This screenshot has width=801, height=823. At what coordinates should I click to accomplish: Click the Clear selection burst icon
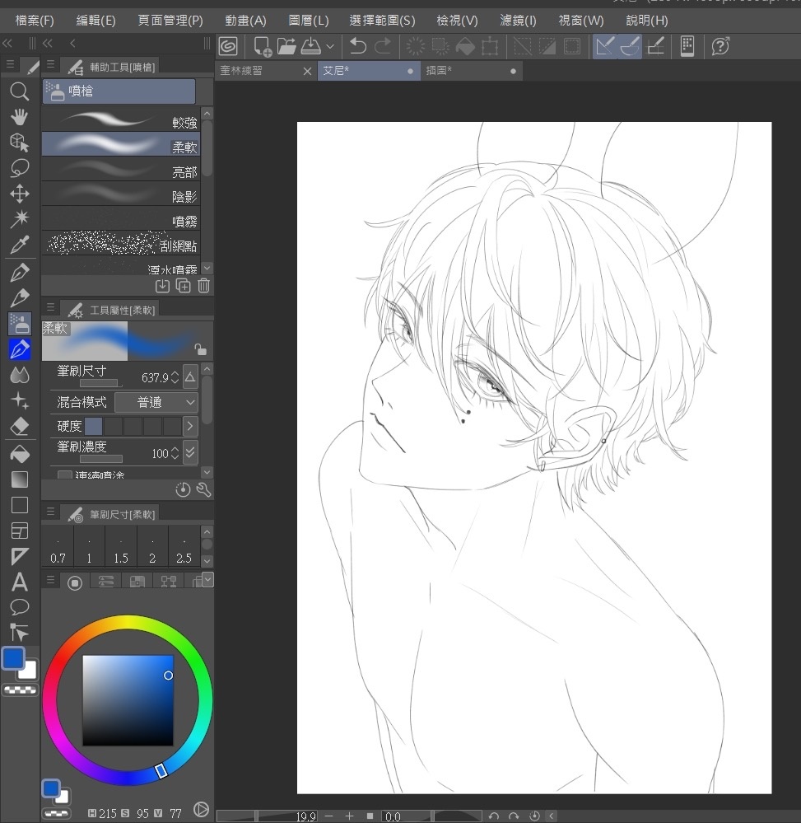click(x=415, y=46)
